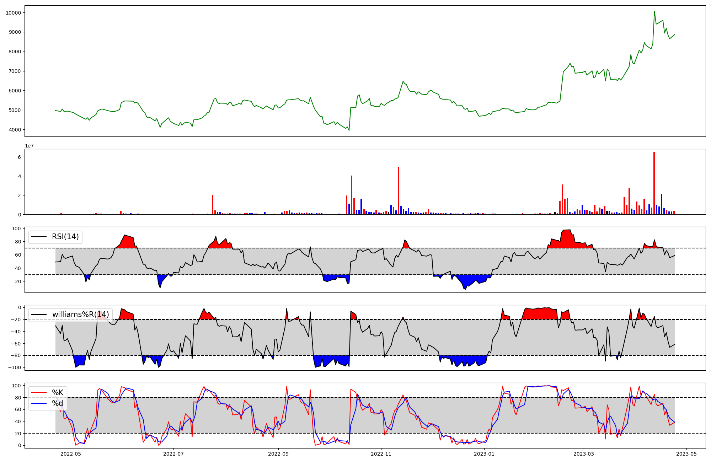Click the black RSI legend line sample

tap(39, 237)
